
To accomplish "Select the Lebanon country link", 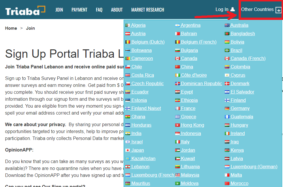I will (140, 167).
